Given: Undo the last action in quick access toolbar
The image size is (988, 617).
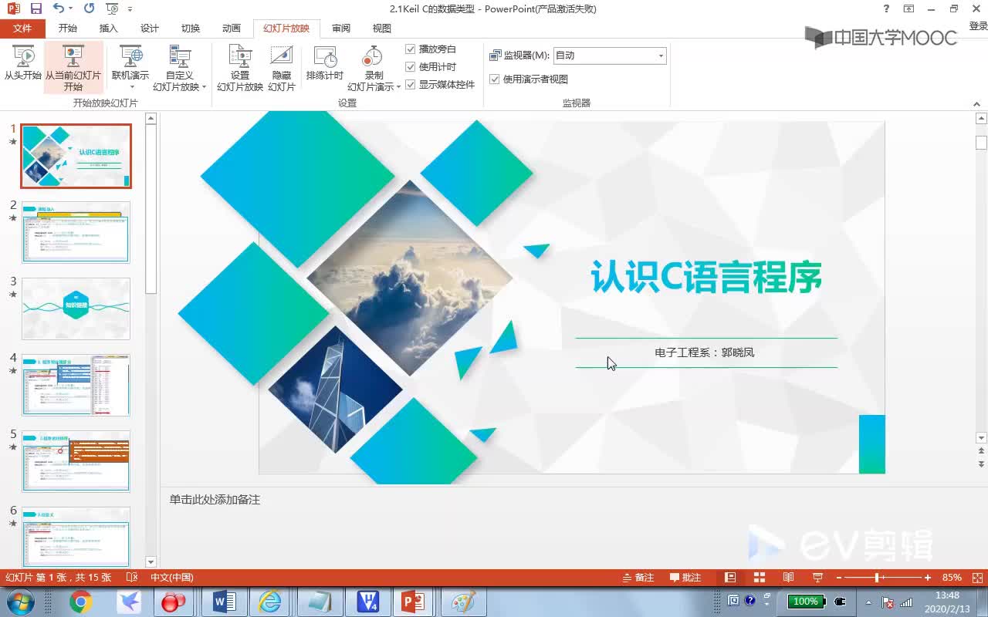Looking at the screenshot, I should [x=59, y=9].
